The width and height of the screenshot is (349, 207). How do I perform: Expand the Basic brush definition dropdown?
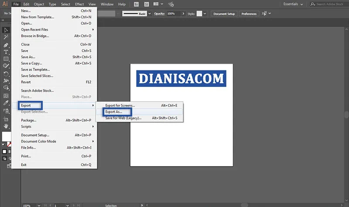pos(150,13)
